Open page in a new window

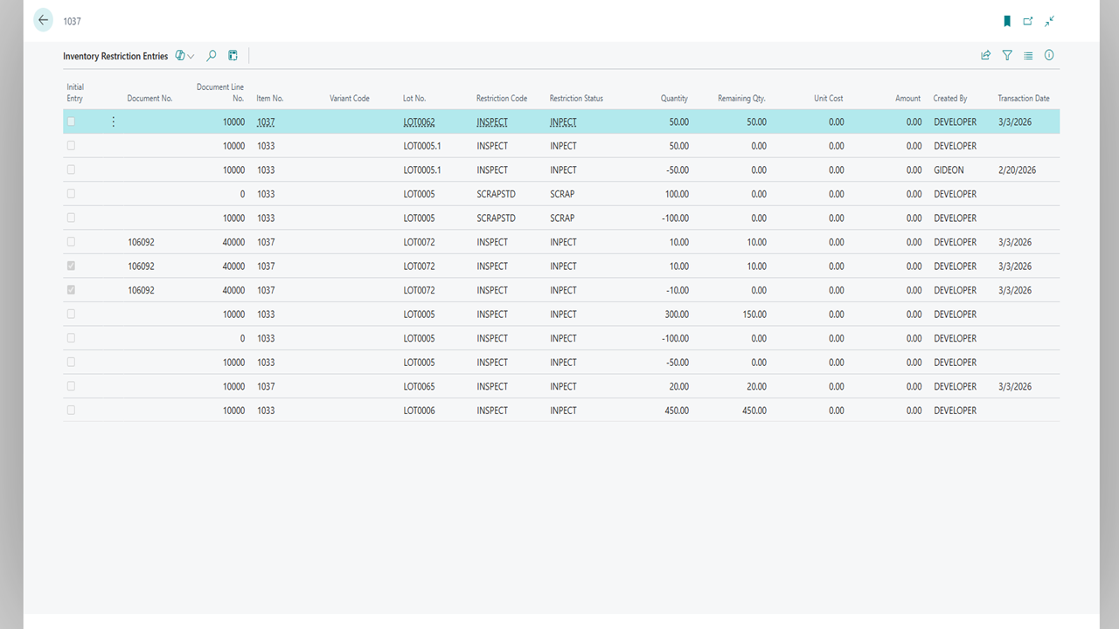click(x=1028, y=21)
